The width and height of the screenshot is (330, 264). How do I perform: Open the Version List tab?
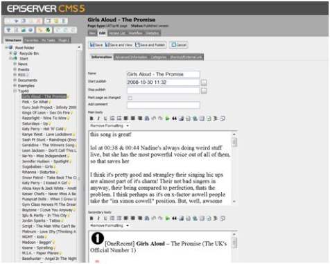pos(117,33)
